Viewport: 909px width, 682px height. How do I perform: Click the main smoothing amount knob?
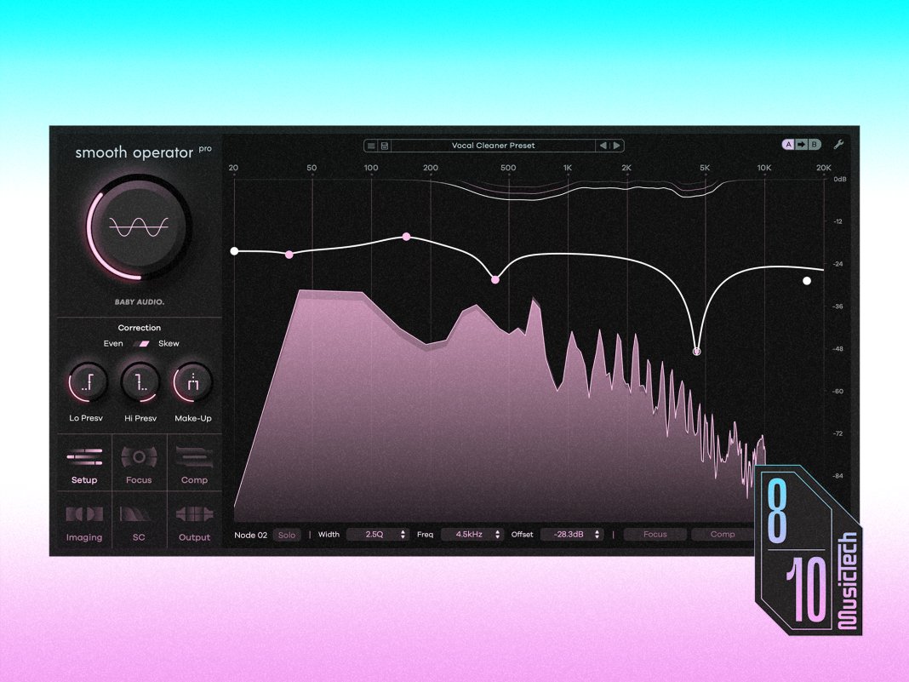[139, 226]
